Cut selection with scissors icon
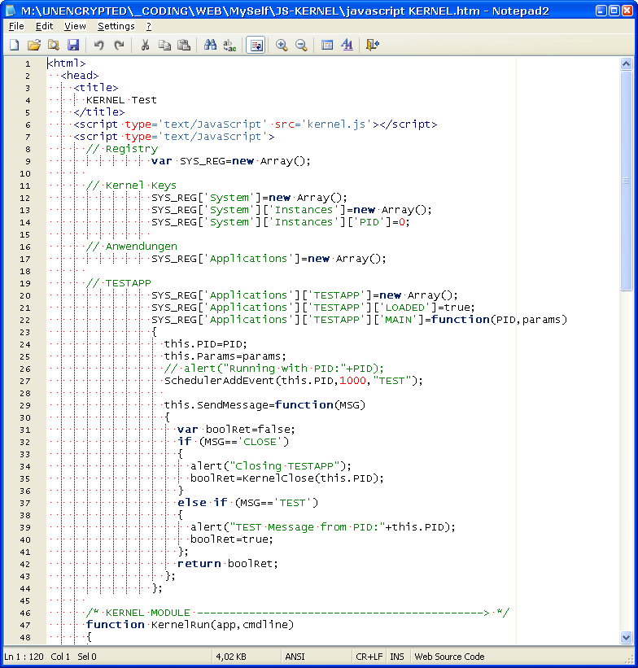The width and height of the screenshot is (638, 668). tap(145, 46)
